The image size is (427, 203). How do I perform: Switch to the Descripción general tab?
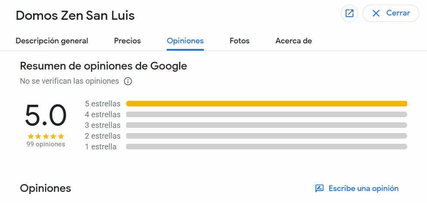pos(52,41)
